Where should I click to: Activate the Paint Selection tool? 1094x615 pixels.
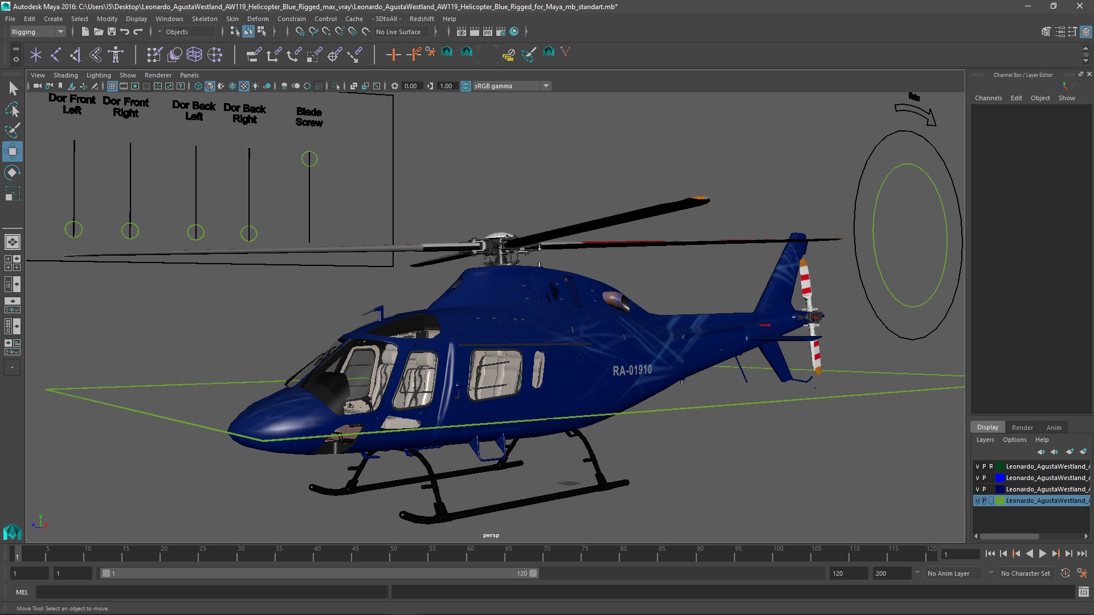point(13,130)
